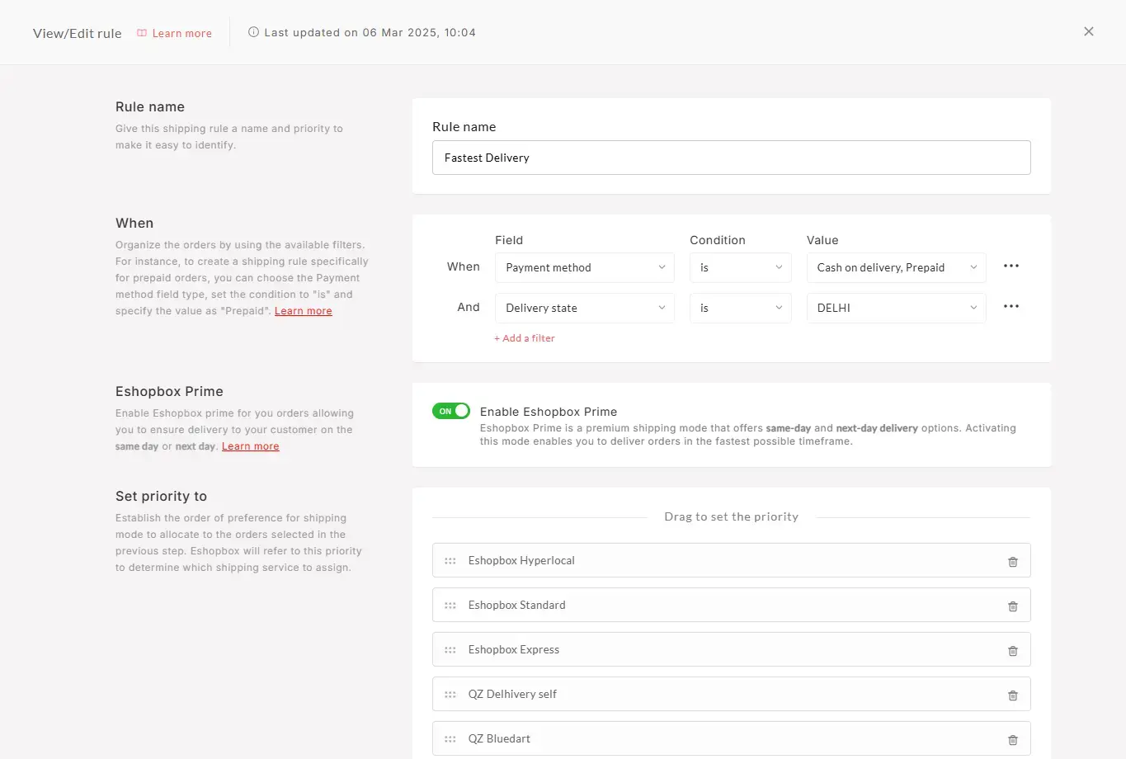Viewport: 1126px width, 759px height.
Task: Click the Drag to set the priority text
Action: click(x=732, y=516)
